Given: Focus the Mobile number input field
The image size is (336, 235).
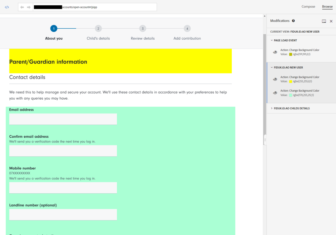Looking at the screenshot, I should [63, 188].
